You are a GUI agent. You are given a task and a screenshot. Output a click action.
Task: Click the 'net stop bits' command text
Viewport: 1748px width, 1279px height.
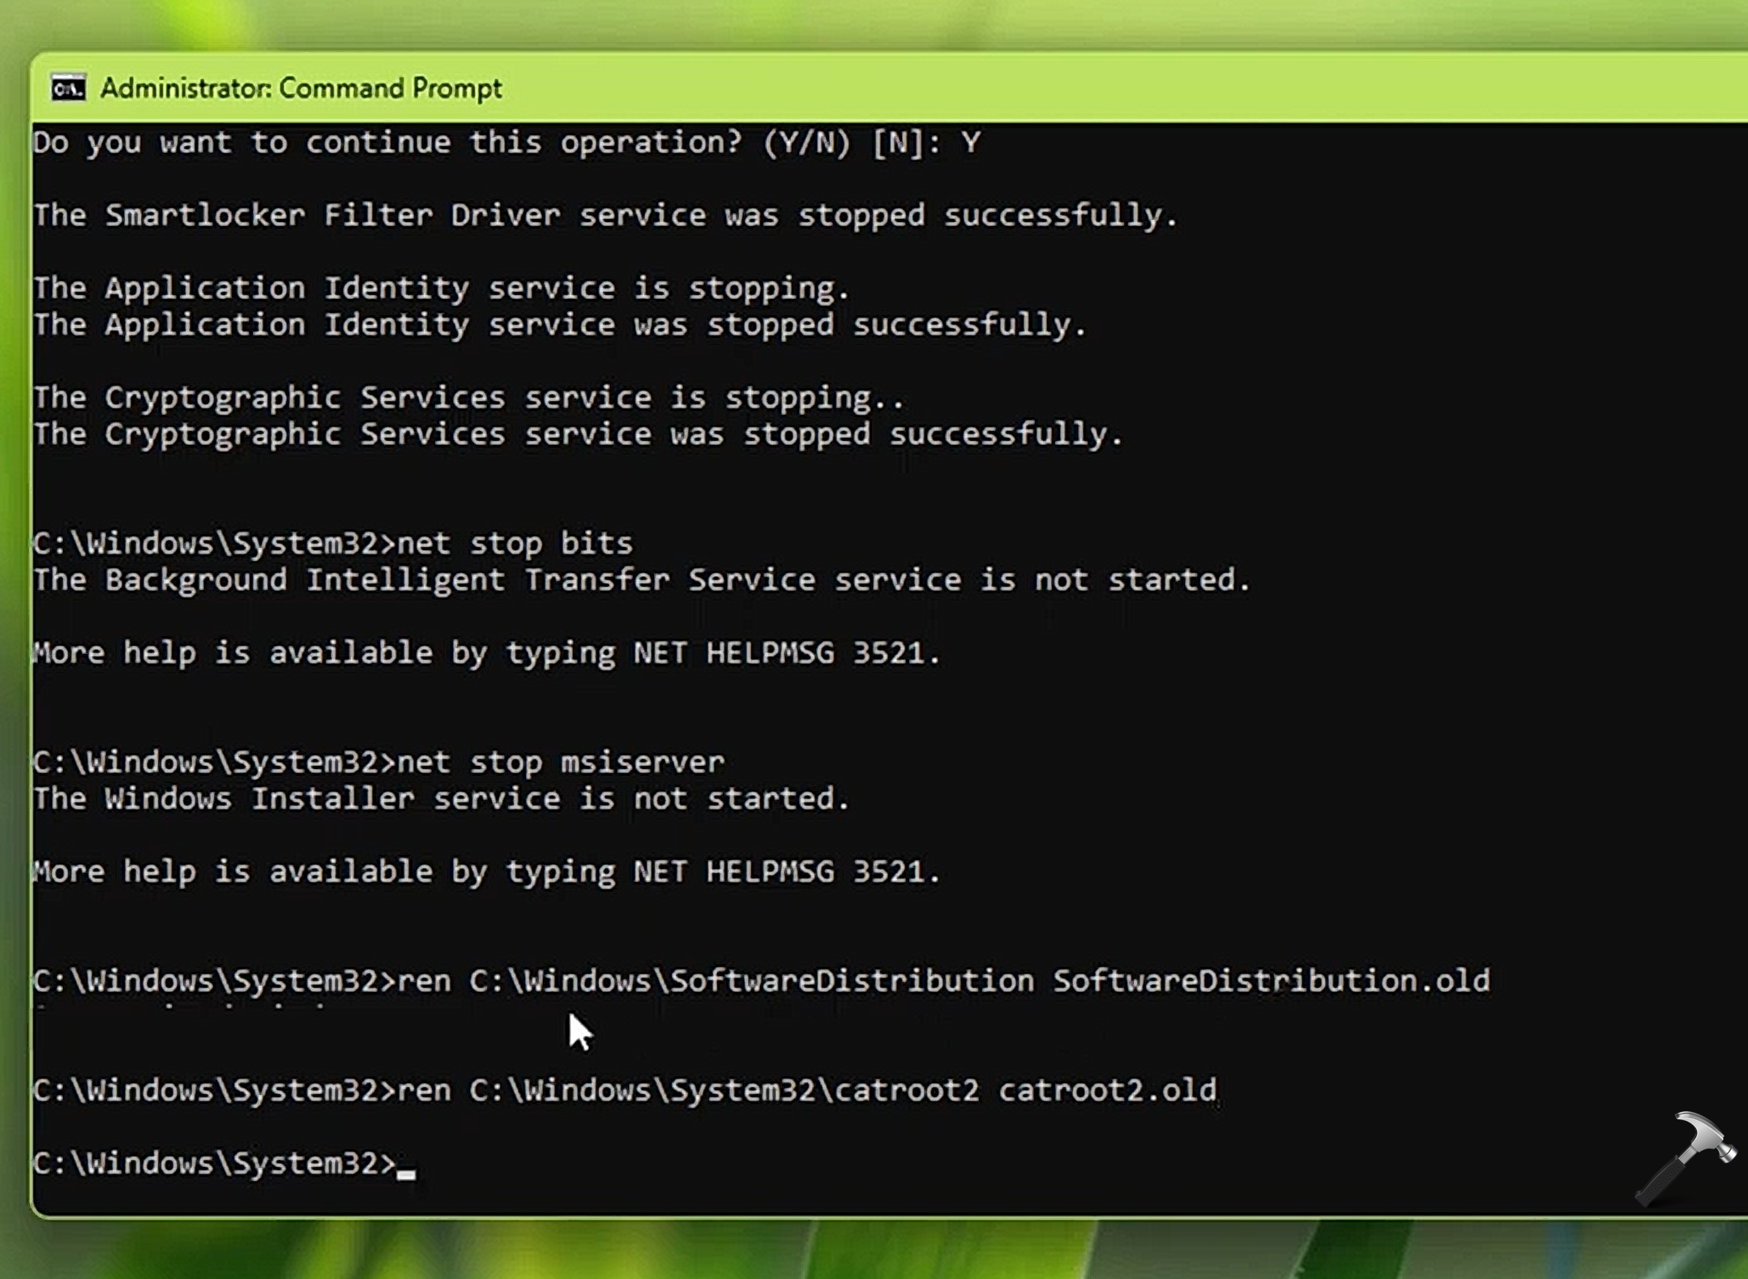tap(515, 543)
